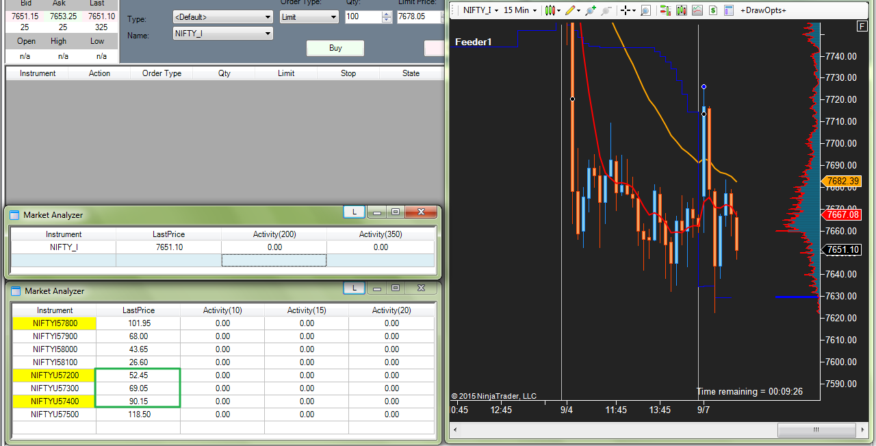Viewport: 876px width, 446px height.
Task: Click the Activity(200) column header
Action: tap(274, 234)
